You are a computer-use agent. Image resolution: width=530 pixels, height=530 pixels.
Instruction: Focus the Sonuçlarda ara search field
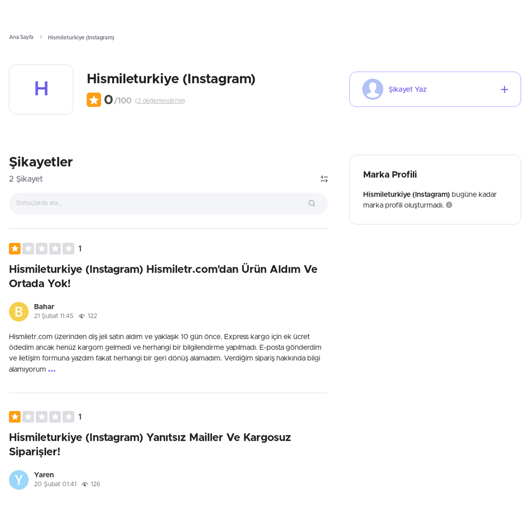[168, 203]
